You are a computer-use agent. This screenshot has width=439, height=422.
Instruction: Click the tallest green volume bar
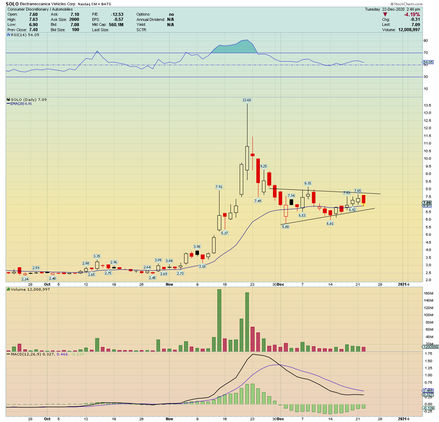pos(219,321)
